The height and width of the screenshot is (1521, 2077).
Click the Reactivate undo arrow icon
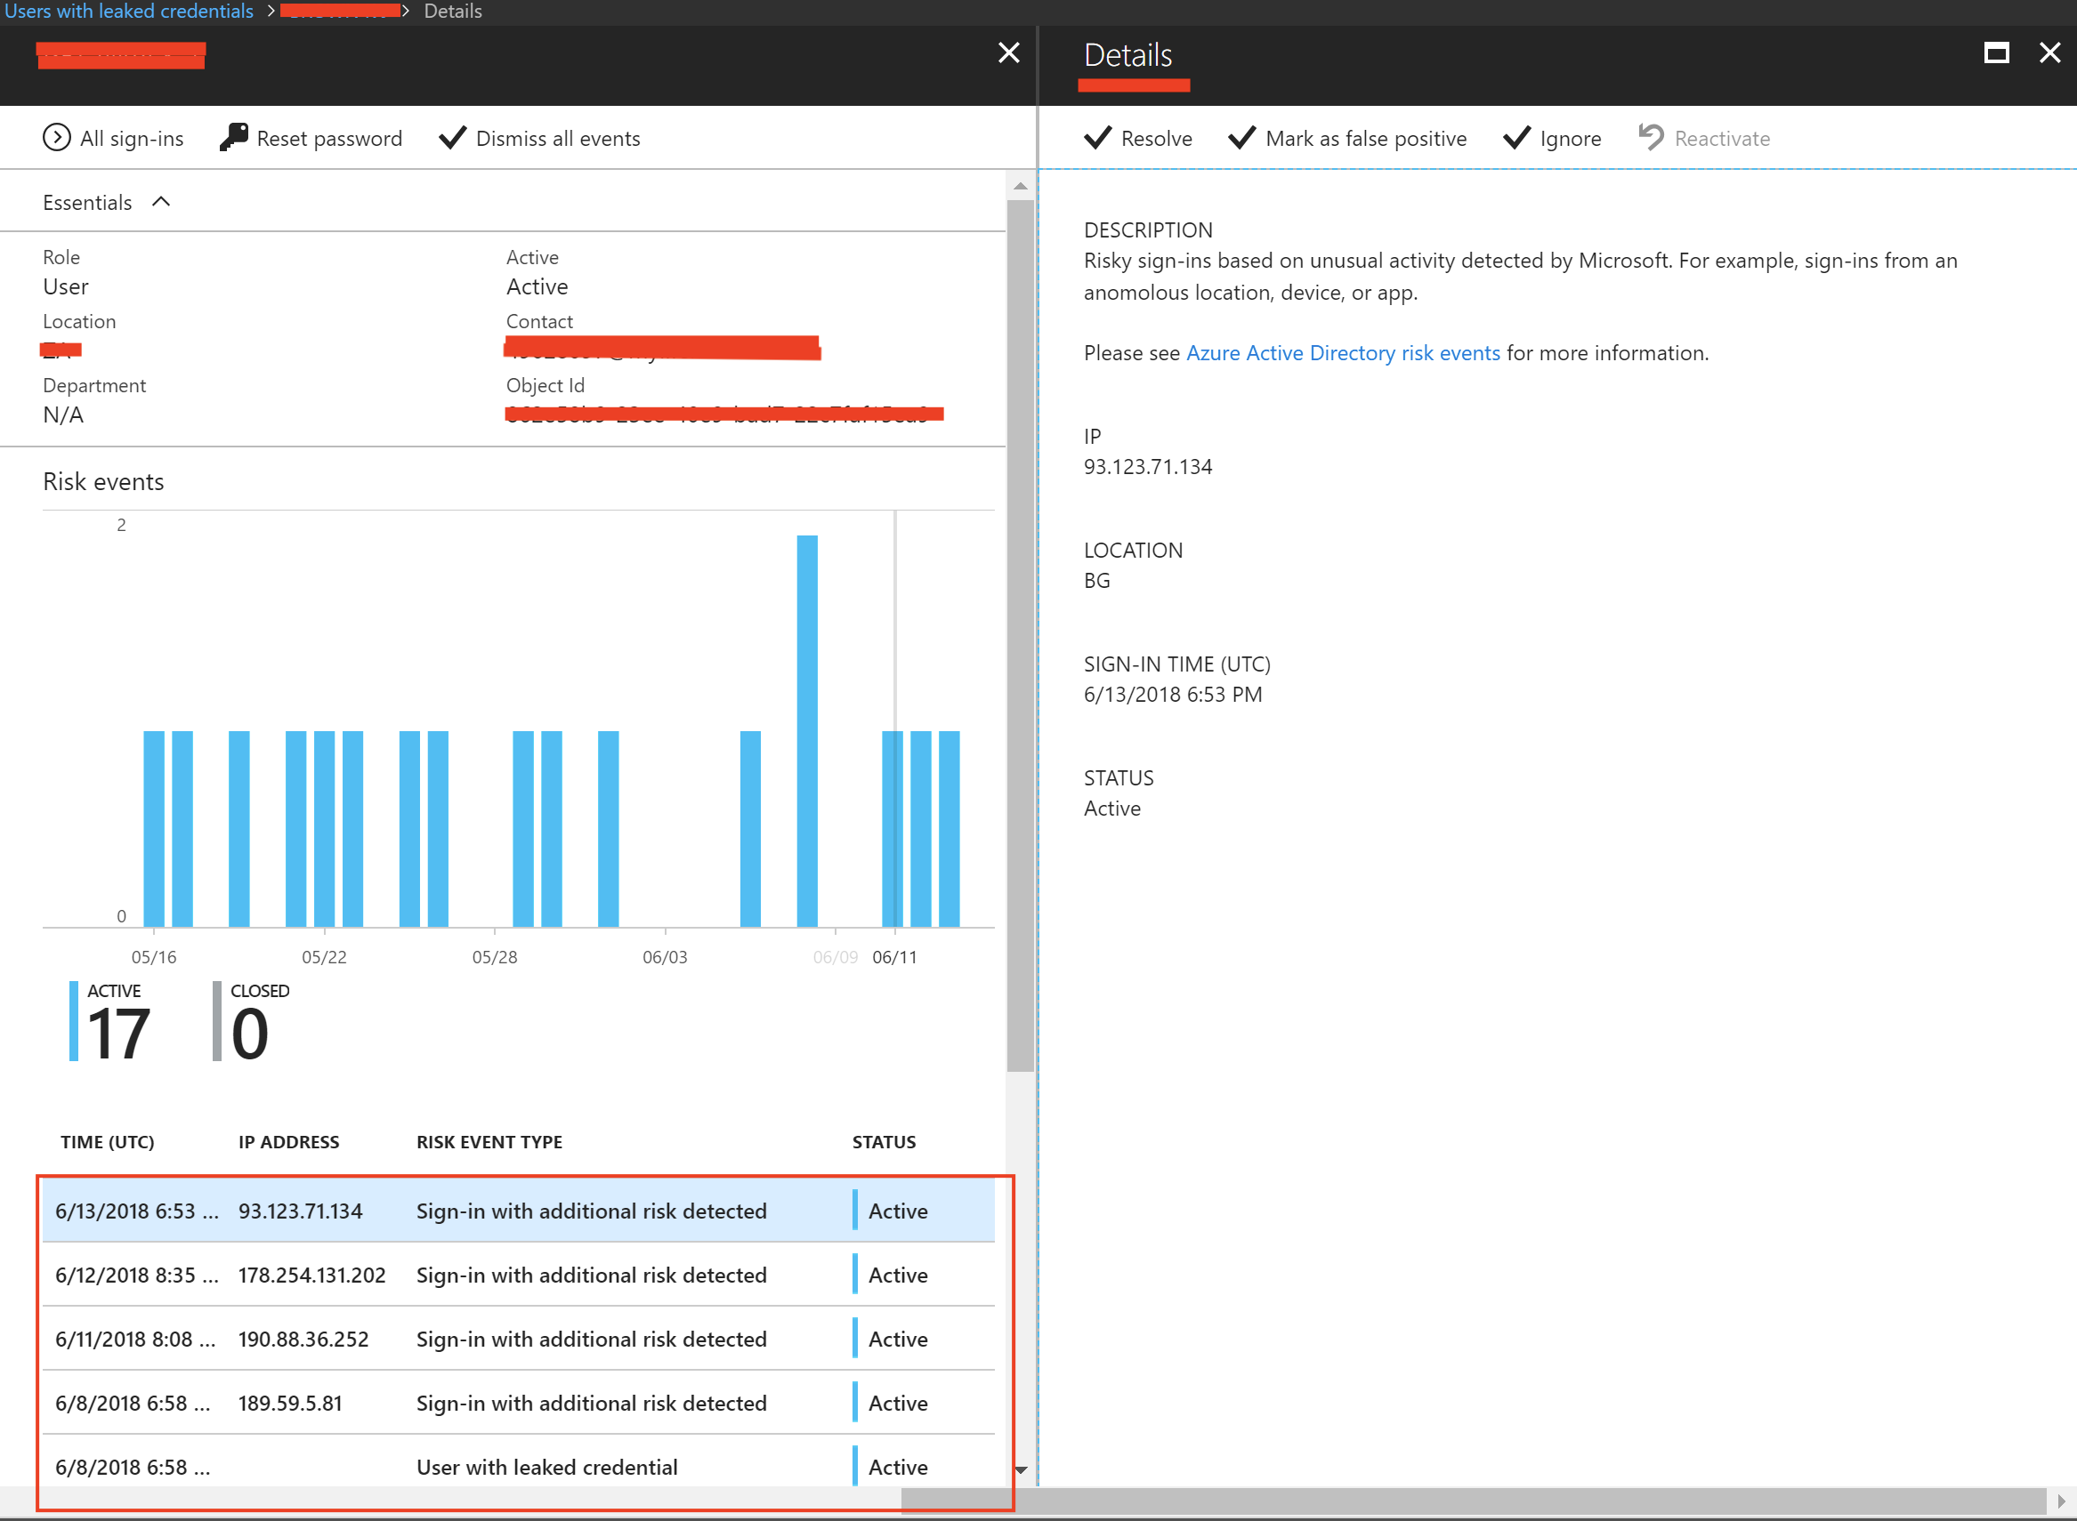click(x=1651, y=138)
